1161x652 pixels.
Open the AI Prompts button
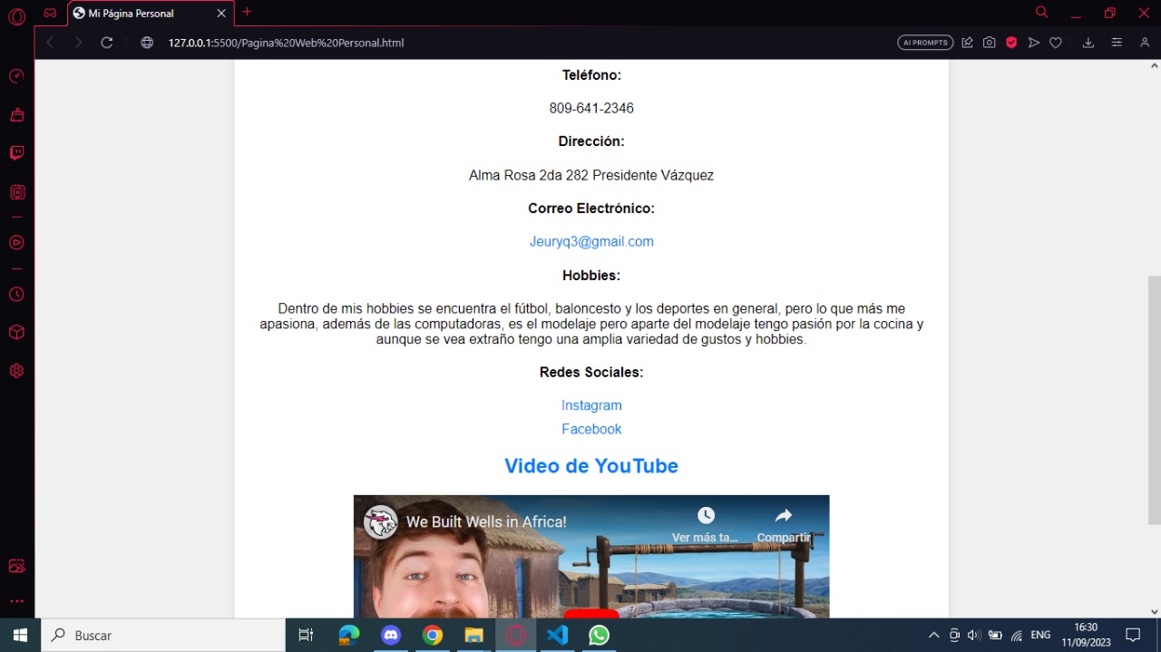tap(925, 42)
